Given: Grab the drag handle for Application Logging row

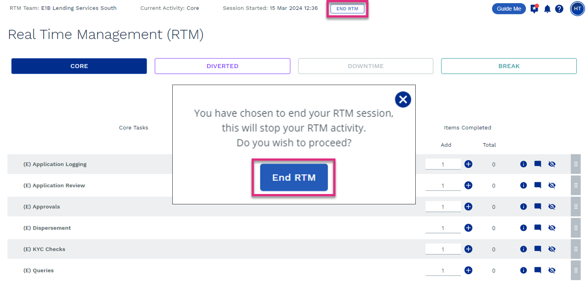Looking at the screenshot, I should [576, 164].
